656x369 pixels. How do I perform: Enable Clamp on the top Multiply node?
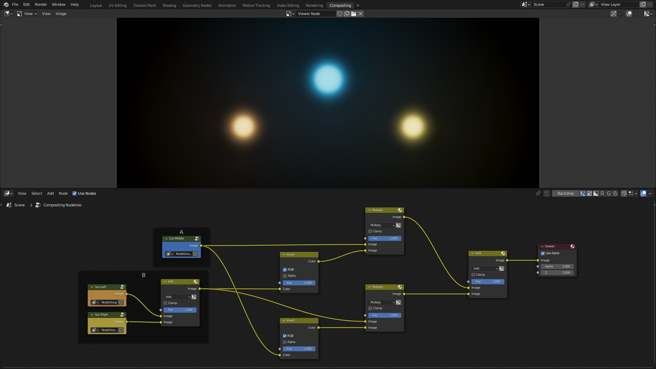click(x=370, y=231)
